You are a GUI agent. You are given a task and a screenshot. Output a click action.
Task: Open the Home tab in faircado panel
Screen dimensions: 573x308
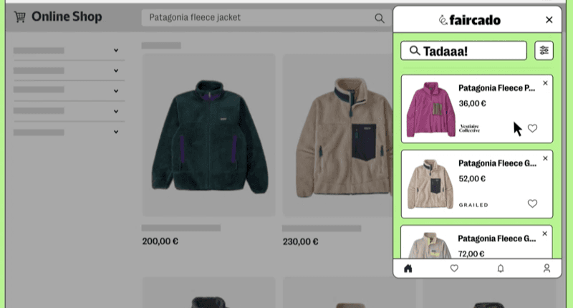click(x=408, y=269)
